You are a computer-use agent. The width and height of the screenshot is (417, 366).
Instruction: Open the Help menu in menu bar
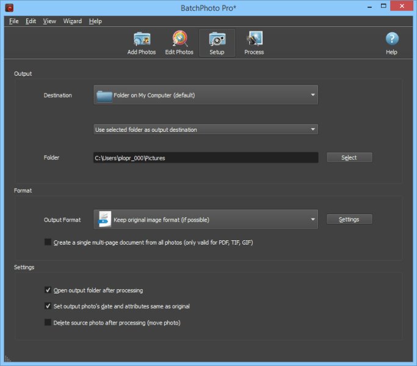[95, 21]
